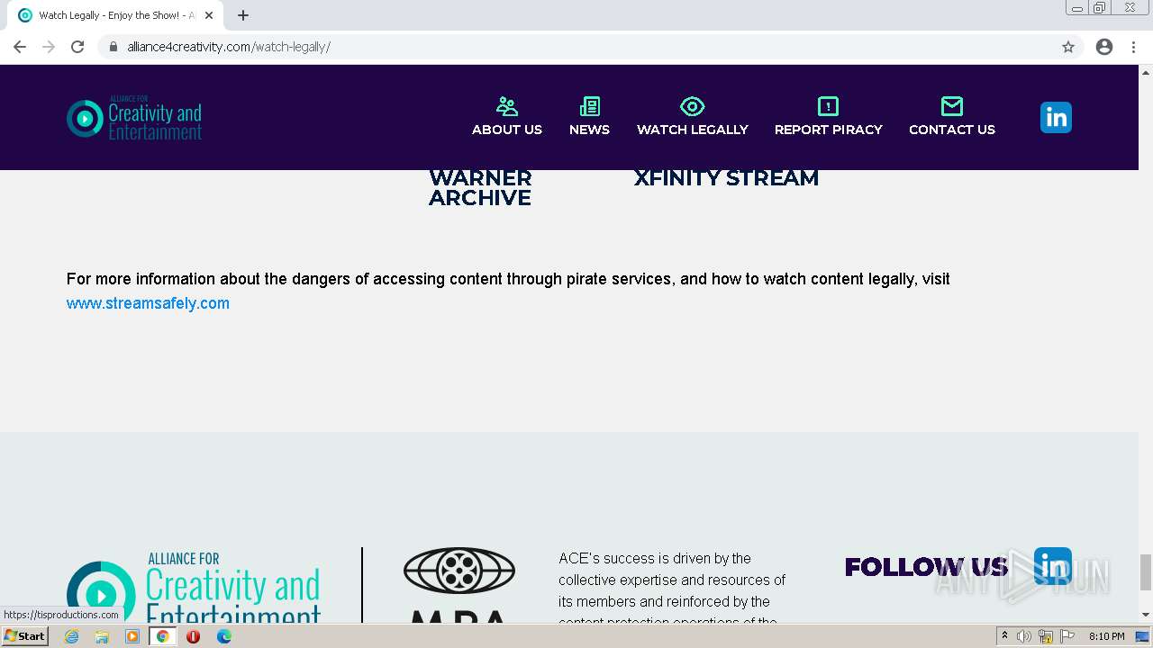Open the clock showing 8:10 PM
1153x648 pixels.
[x=1106, y=636]
